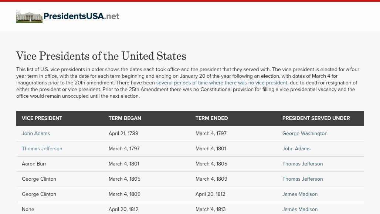Screen dimensions: 380x214
Task: Click the White House logo image
Action: pos(29,16)
